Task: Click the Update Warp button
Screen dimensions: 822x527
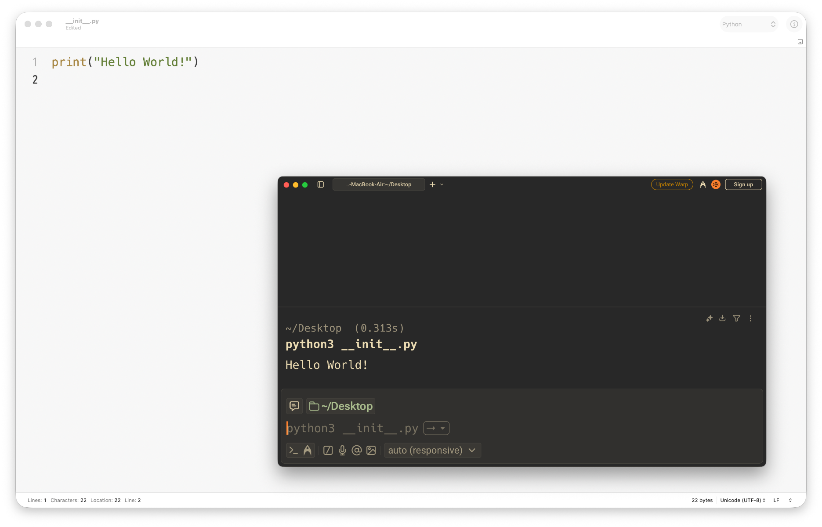Action: tap(672, 184)
